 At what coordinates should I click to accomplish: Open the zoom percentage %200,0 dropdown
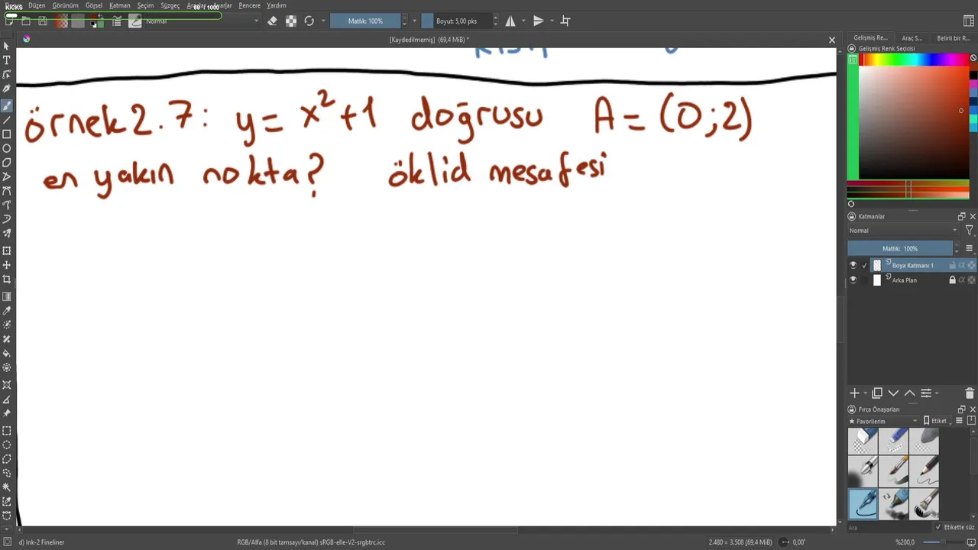coord(905,542)
